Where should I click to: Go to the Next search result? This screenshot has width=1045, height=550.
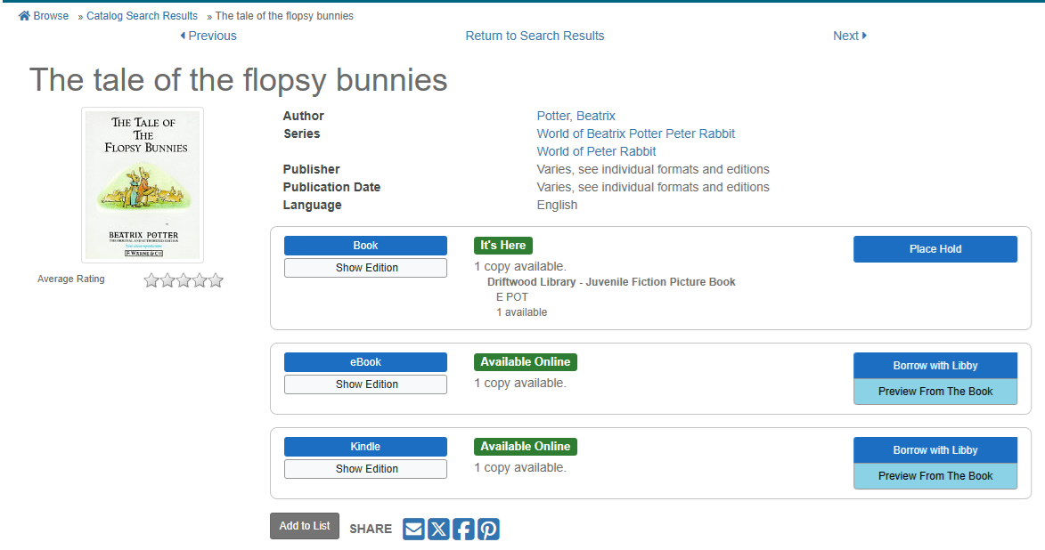849,36
